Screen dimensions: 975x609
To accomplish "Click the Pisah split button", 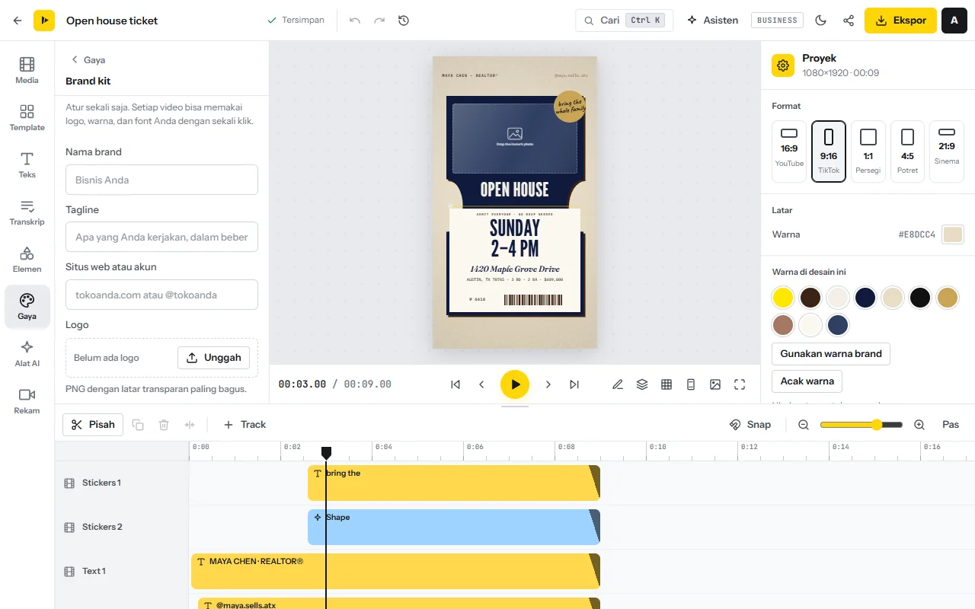I will pos(93,425).
